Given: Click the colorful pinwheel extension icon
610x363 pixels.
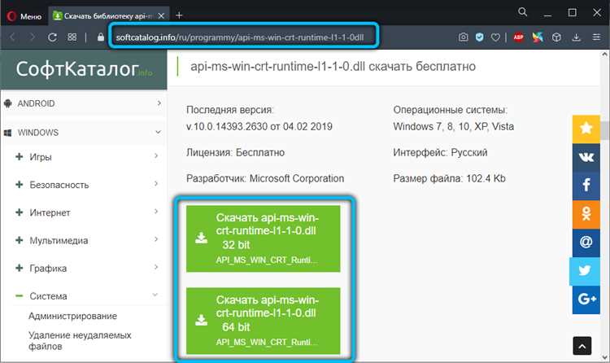Looking at the screenshot, I should click(x=538, y=37).
